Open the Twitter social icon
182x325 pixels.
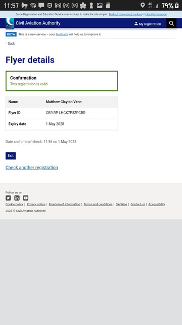[8, 198]
